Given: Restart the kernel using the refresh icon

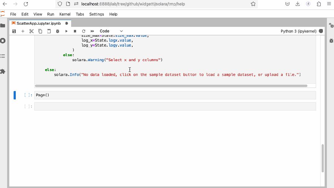Looking at the screenshot, I should click(83, 31).
